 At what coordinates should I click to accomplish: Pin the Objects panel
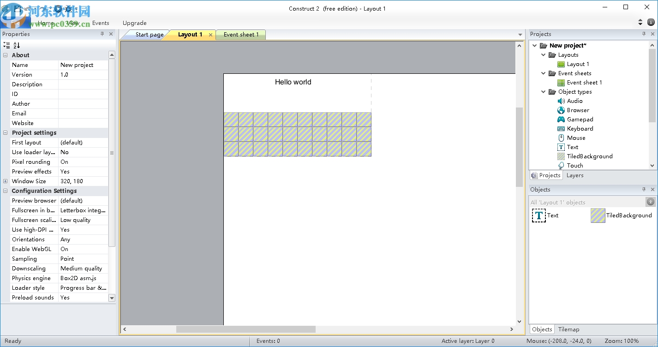[644, 190]
